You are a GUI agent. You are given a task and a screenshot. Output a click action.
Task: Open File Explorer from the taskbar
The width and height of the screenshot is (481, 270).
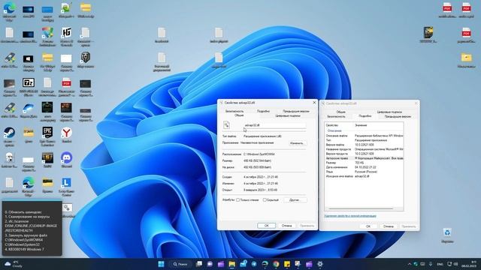[x=232, y=264]
